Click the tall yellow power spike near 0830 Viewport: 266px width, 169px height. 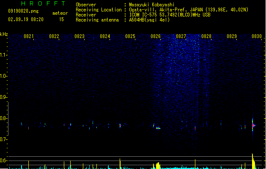(x=253, y=161)
